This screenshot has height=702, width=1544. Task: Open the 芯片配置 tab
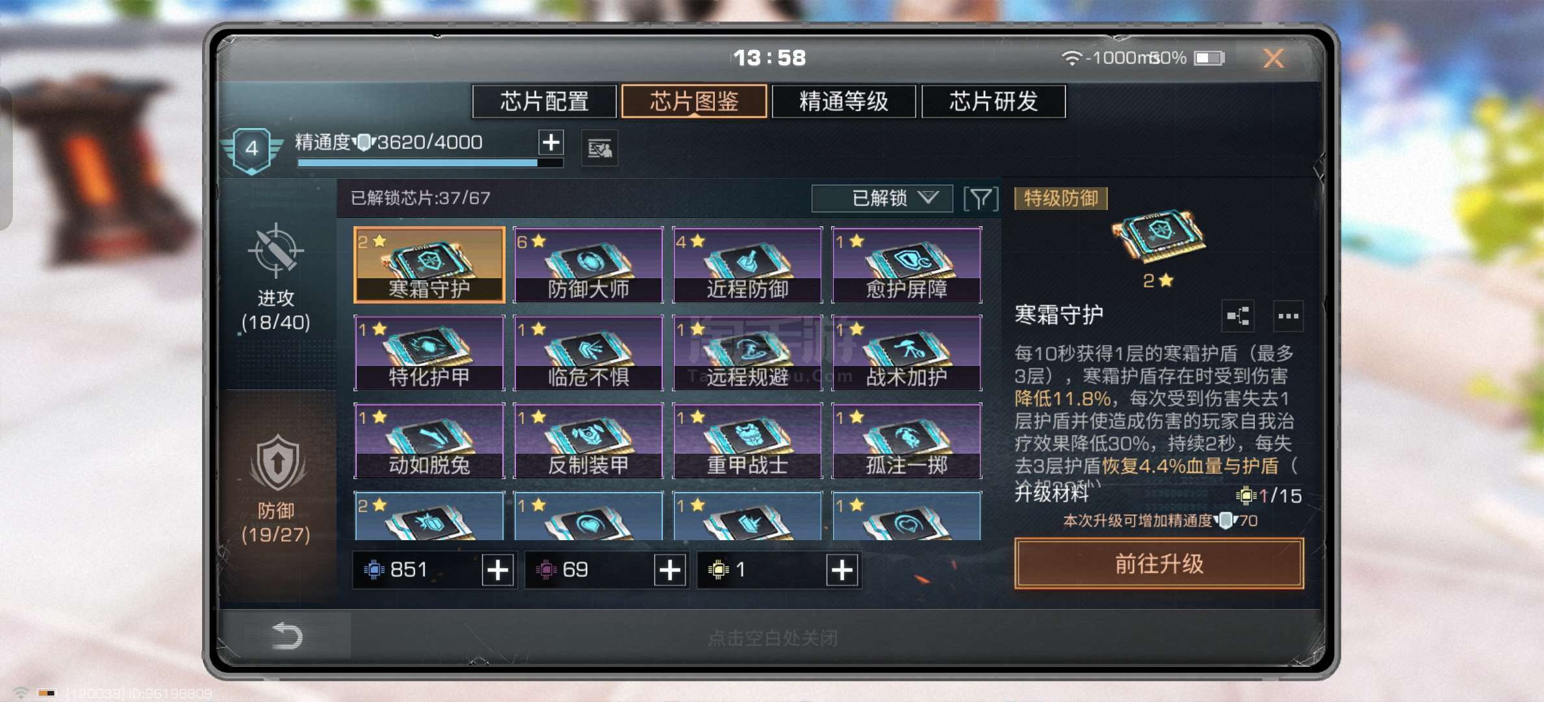pyautogui.click(x=545, y=101)
